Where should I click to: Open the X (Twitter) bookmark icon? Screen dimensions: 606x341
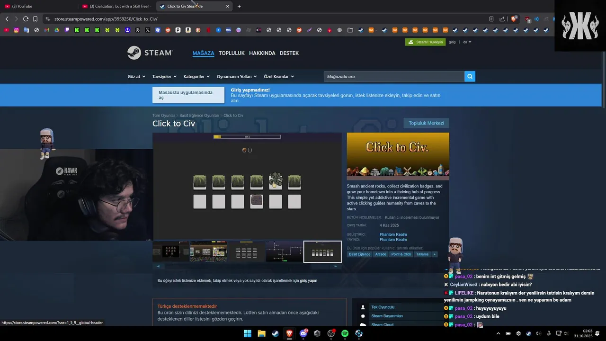(148, 30)
